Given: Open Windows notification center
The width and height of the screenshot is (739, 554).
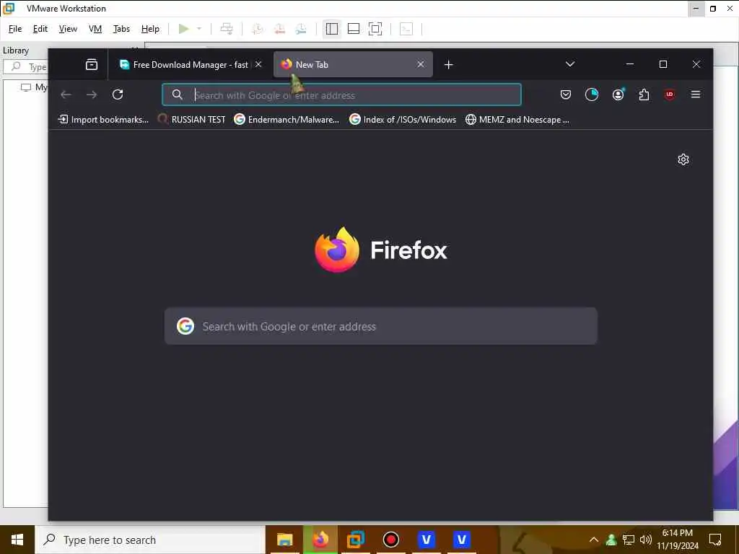Looking at the screenshot, I should [715, 540].
